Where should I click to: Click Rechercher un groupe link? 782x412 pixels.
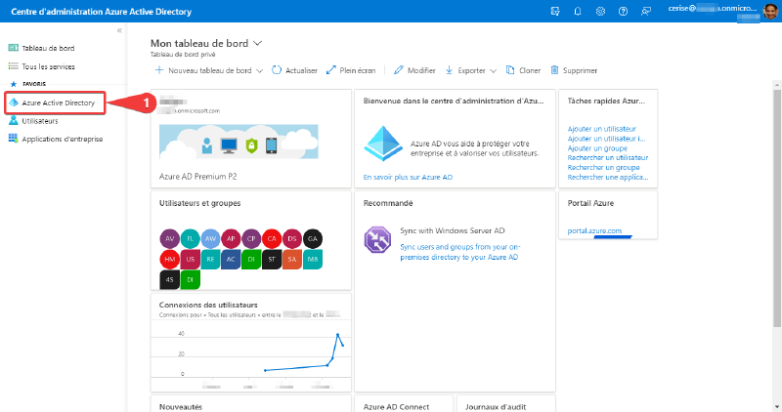603,167
